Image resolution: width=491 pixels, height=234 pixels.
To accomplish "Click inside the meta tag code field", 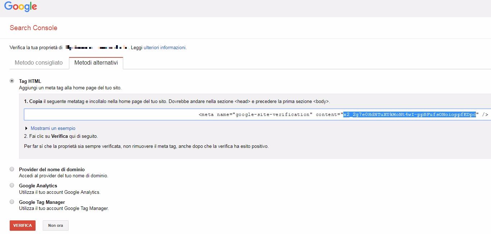I will point(258,114).
